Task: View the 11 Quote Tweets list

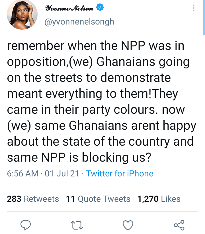Action: [x=98, y=199]
